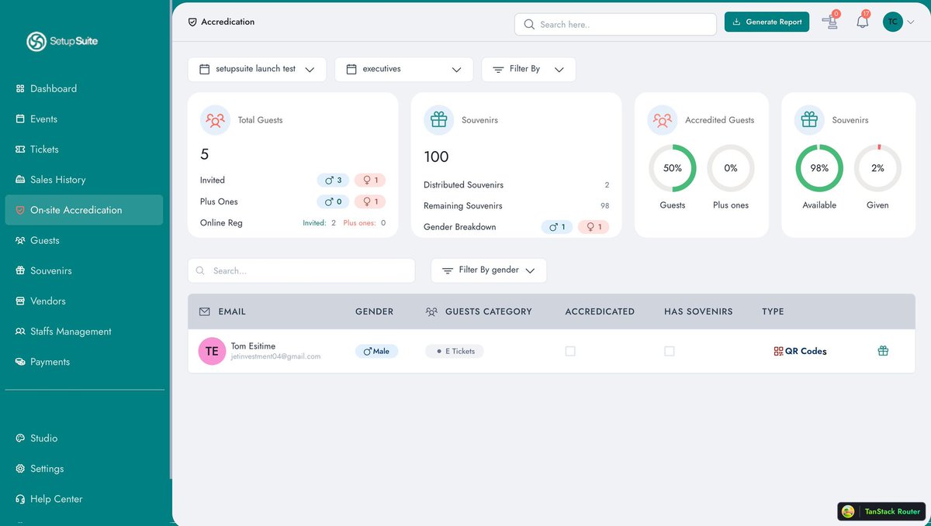
Task: Open the Filter By gender dropdown
Action: click(x=488, y=270)
